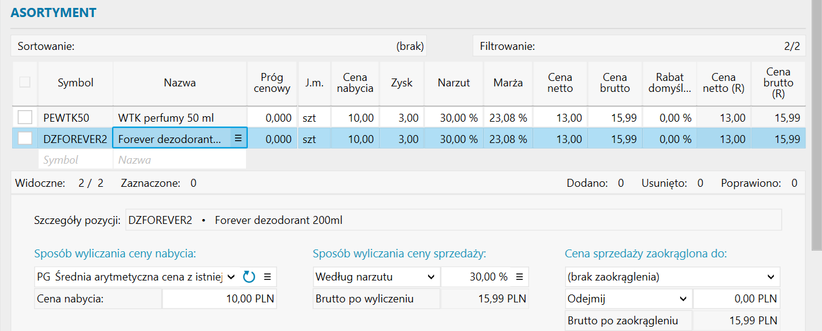
Task: Open hamburger menu beside purchase price method
Action: point(267,277)
